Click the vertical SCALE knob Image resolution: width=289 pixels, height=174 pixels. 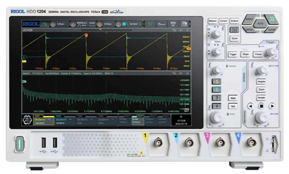coord(216,117)
